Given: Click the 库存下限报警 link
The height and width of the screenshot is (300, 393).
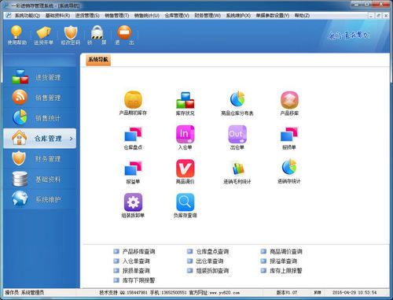Looking at the screenshot, I should tap(138, 280).
